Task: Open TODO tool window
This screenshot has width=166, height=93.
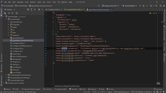Action: pos(16,89)
